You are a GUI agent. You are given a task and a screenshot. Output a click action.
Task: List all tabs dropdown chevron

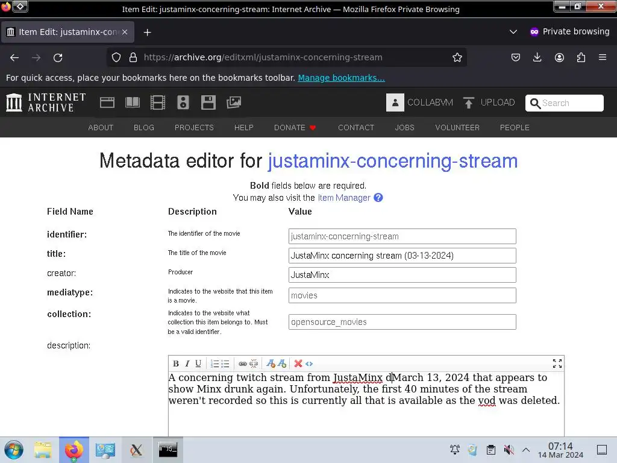pyautogui.click(x=513, y=31)
